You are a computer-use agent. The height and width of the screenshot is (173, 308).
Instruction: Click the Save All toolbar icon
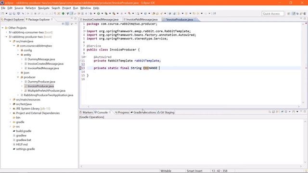coord(14,13)
